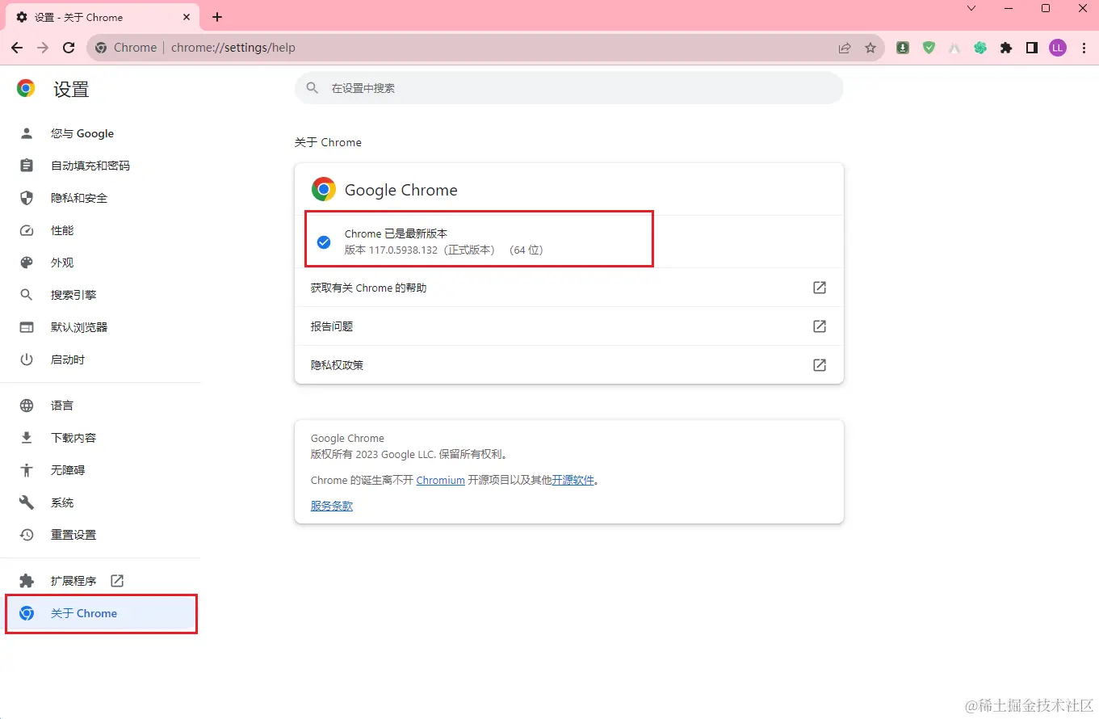This screenshot has height=719, width=1099.
Task: Click the green shield extension icon
Action: point(929,48)
